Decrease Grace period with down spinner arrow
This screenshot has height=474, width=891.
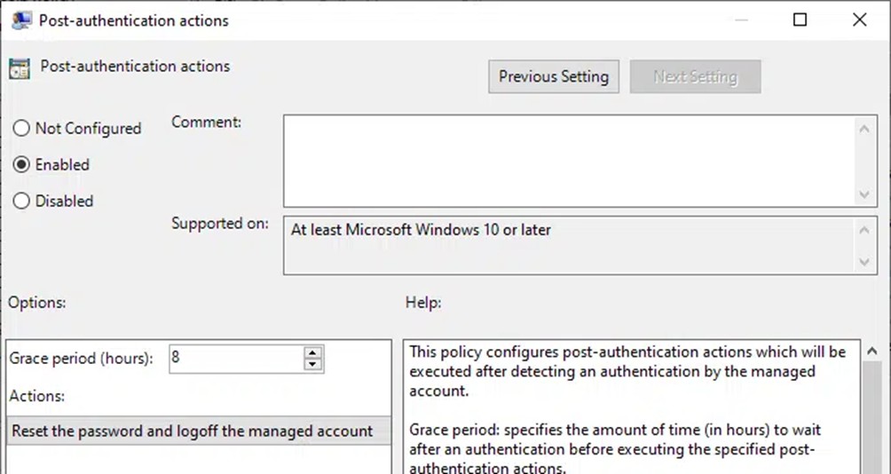312,365
